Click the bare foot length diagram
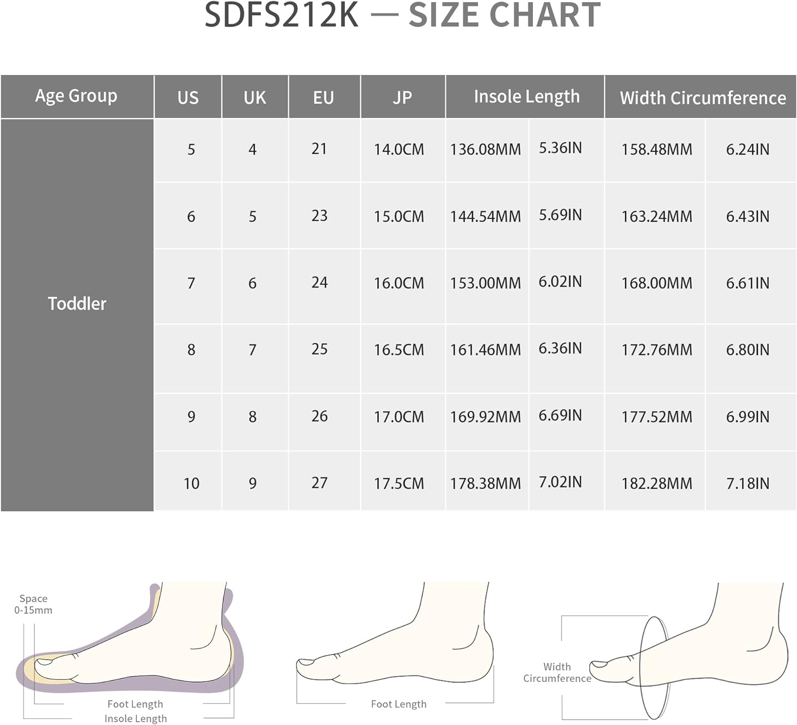 [x=395, y=633]
